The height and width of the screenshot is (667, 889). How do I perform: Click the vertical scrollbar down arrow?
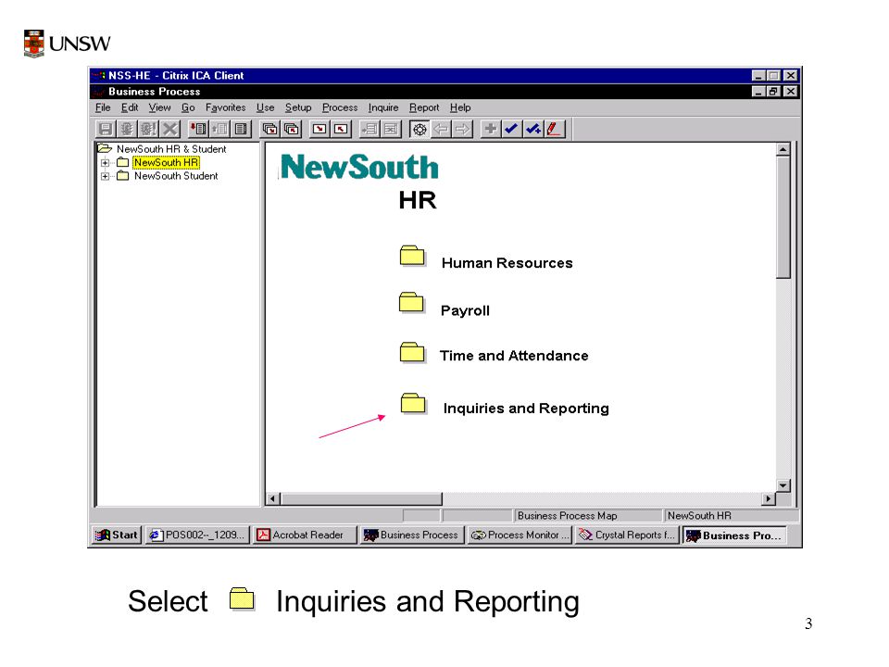[x=783, y=485]
